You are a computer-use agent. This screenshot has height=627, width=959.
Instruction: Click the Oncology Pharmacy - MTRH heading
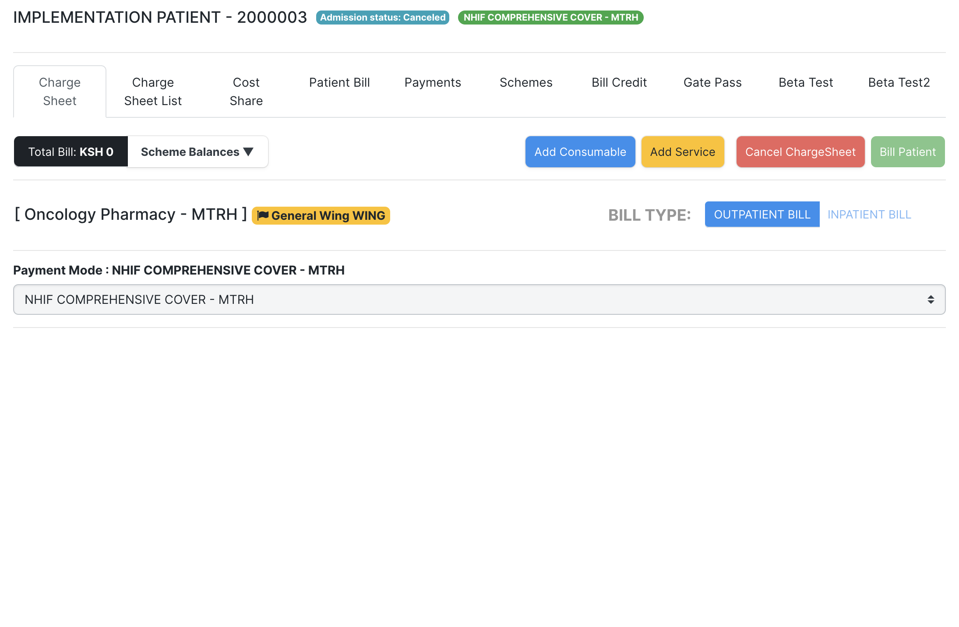[131, 215]
